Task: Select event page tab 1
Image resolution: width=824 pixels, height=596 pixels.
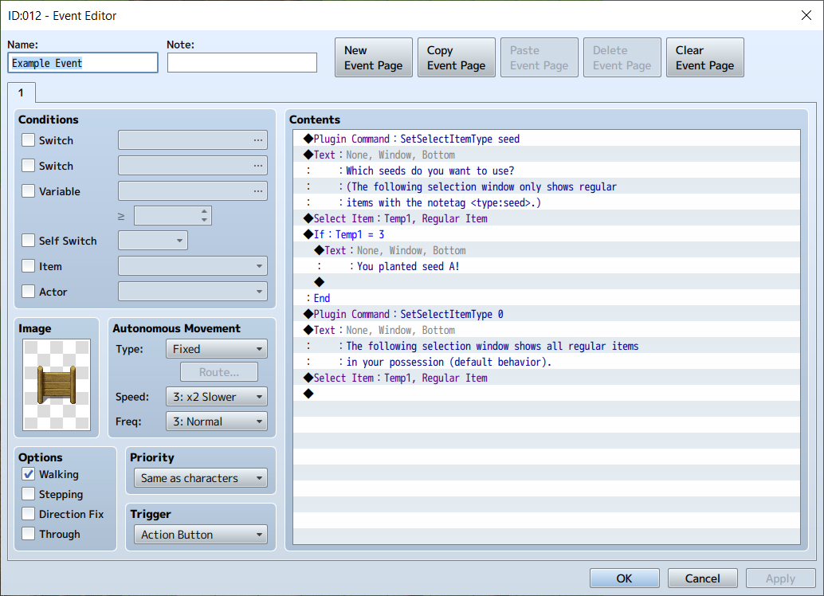Action: [x=22, y=92]
